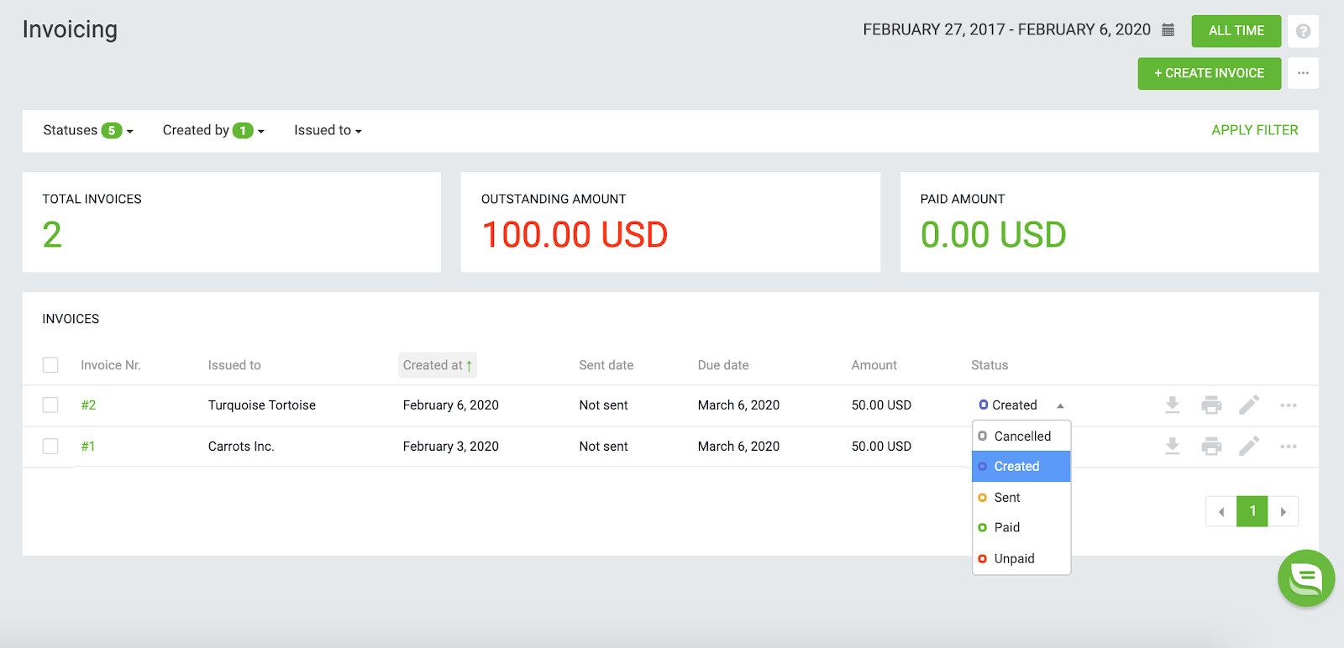Download invoice #2 with the download icon
The height and width of the screenshot is (648, 1344).
pyautogui.click(x=1173, y=405)
